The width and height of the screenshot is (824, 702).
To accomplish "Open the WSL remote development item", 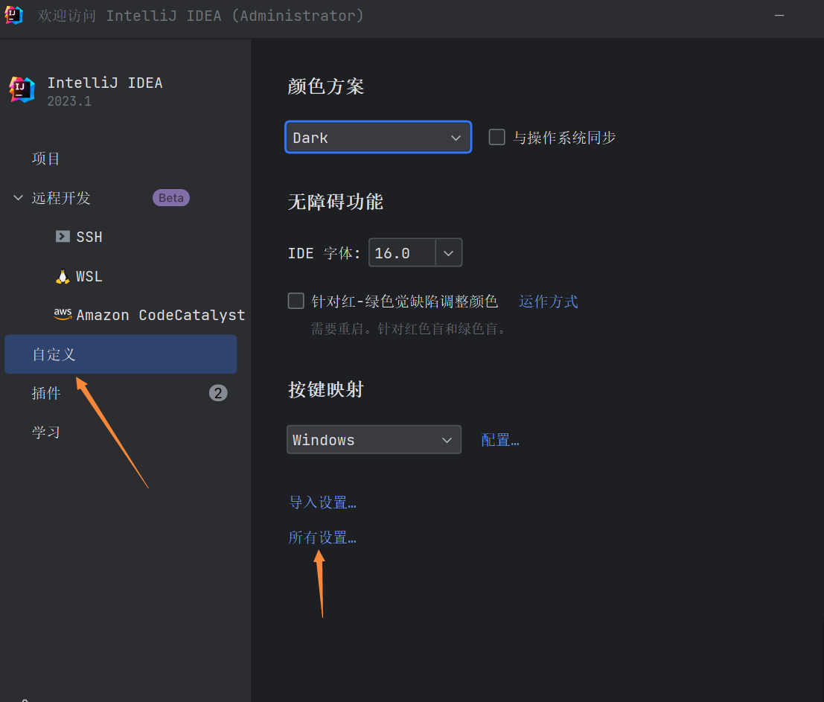I will [x=89, y=276].
